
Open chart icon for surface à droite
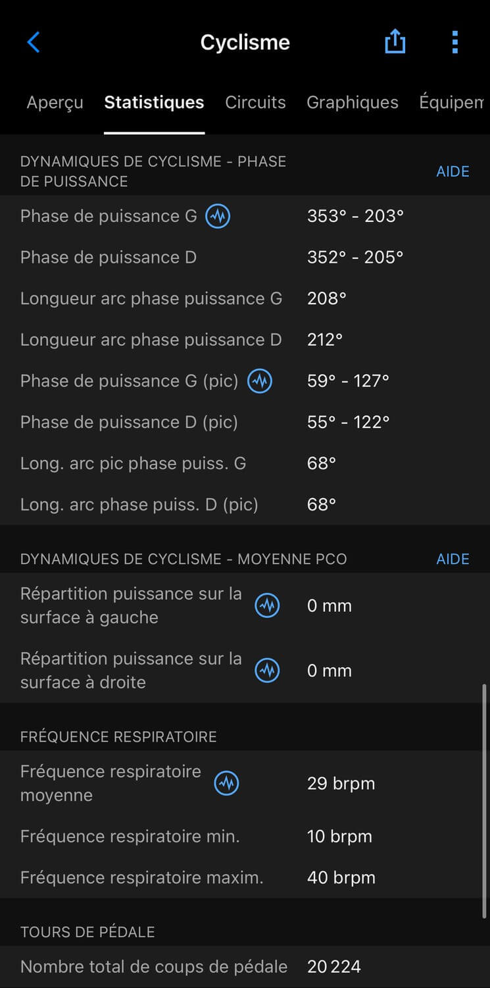pyautogui.click(x=268, y=671)
